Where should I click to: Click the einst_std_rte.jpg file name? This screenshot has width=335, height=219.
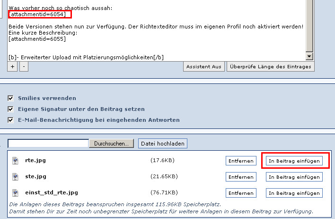click(x=52, y=192)
